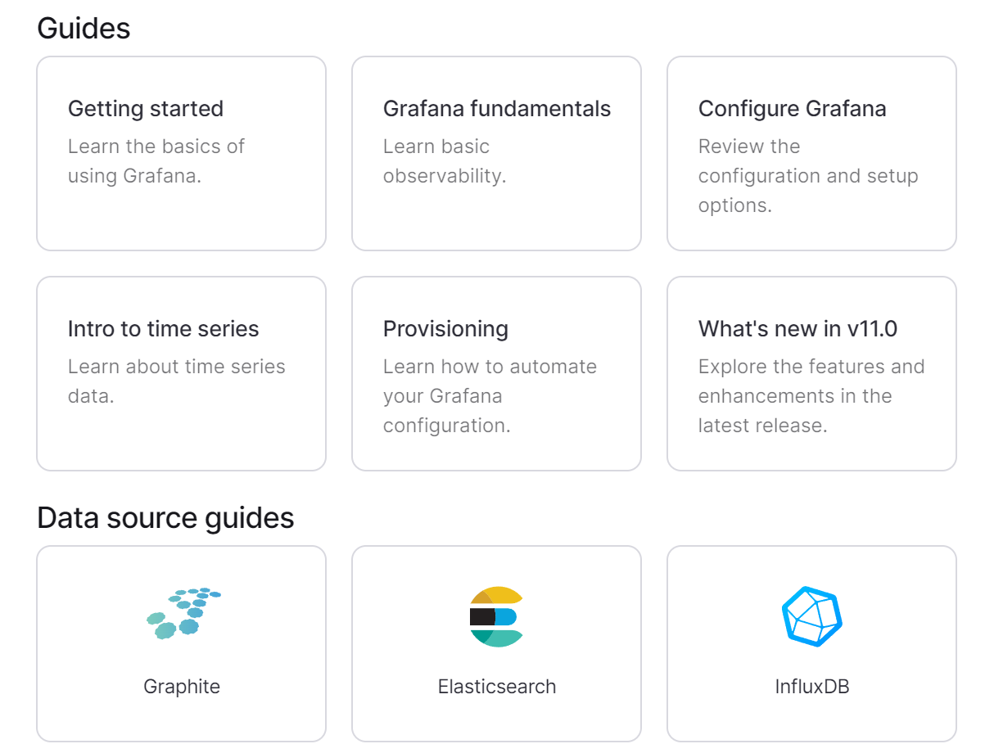Click the Elasticsearch logo icon
Viewport: 985px width, 753px height.
pyautogui.click(x=496, y=617)
